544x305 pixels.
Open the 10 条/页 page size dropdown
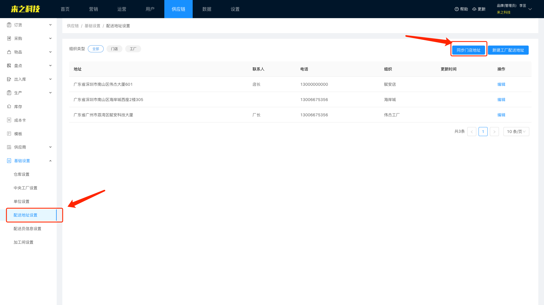coord(516,132)
